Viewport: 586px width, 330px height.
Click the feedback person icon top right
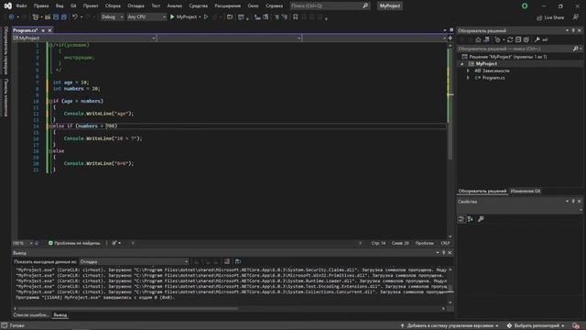click(x=576, y=17)
